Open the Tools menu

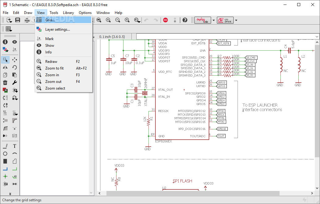pos(54,13)
